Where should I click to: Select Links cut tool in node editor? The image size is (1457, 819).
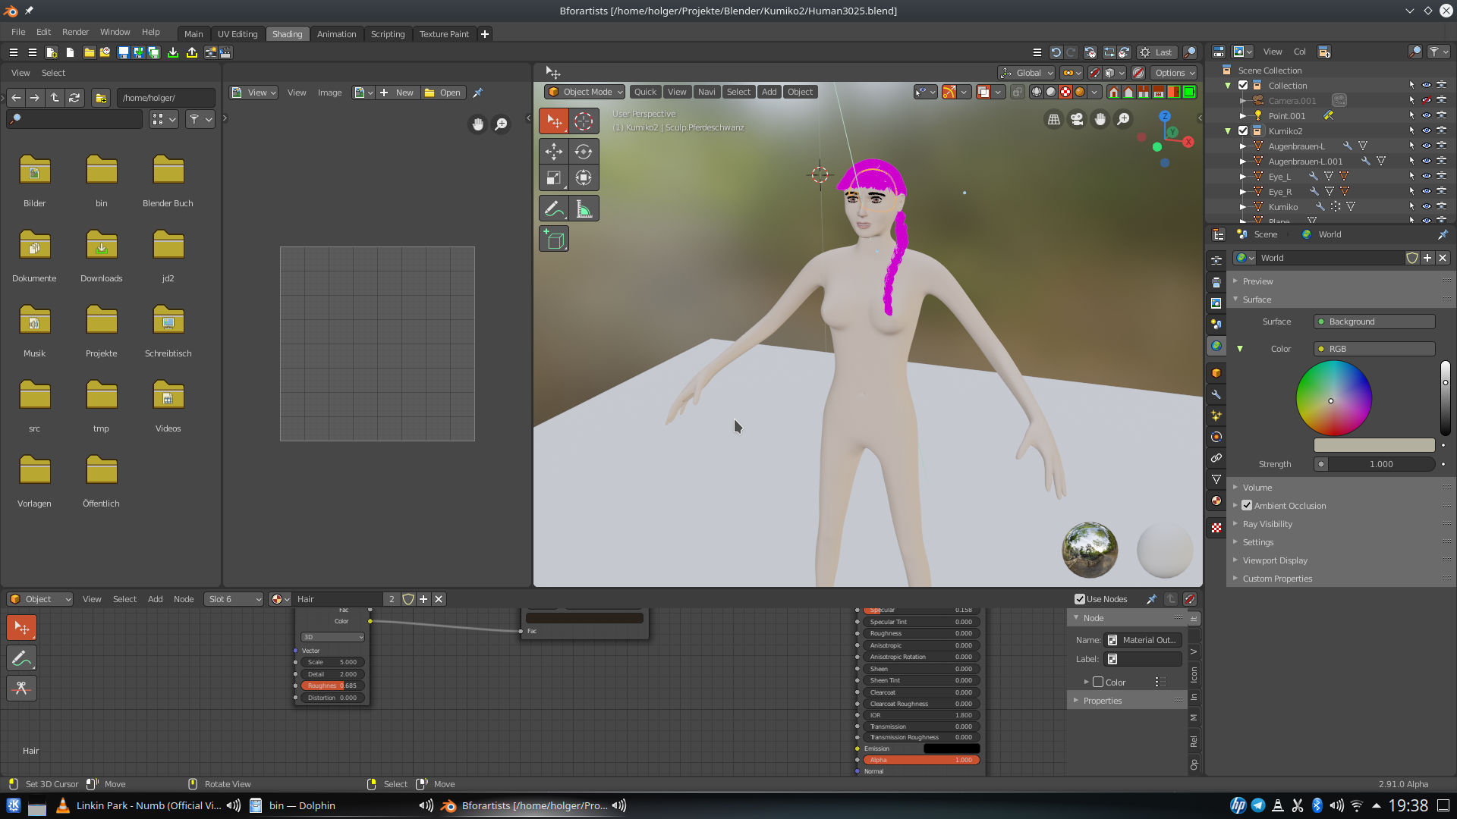coord(21,688)
